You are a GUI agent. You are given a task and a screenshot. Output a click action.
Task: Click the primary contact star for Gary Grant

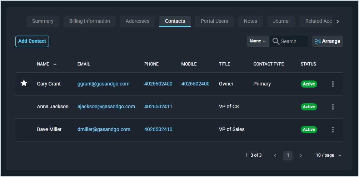point(24,83)
